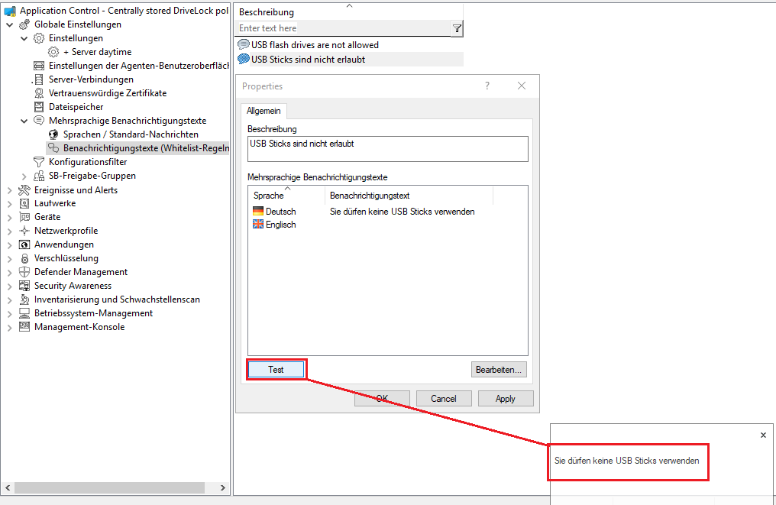Expand the Management-Konsole node
Screen dimensions: 776x505
tap(9, 327)
